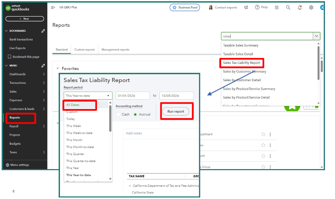The image size is (335, 199).
Task: Open more options for Group row
Action: (270, 167)
